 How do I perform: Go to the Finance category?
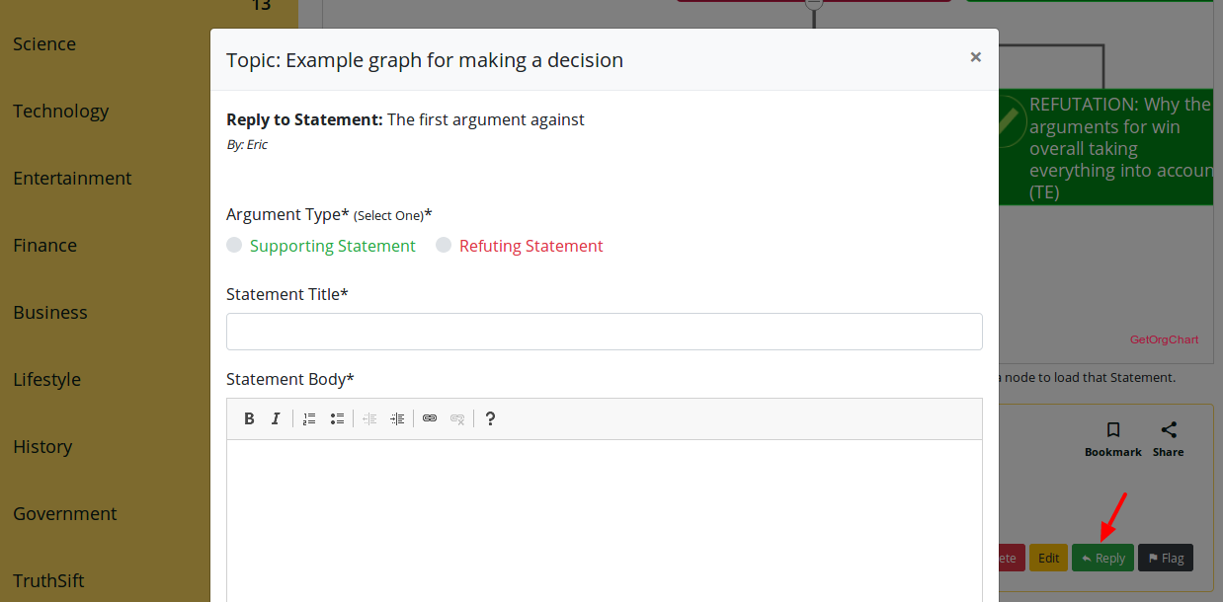tap(45, 246)
